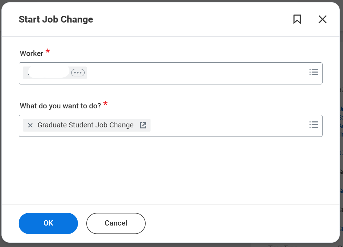The image size is (343, 247).
Task: Close the Start Job Change popup
Action: pos(322,19)
